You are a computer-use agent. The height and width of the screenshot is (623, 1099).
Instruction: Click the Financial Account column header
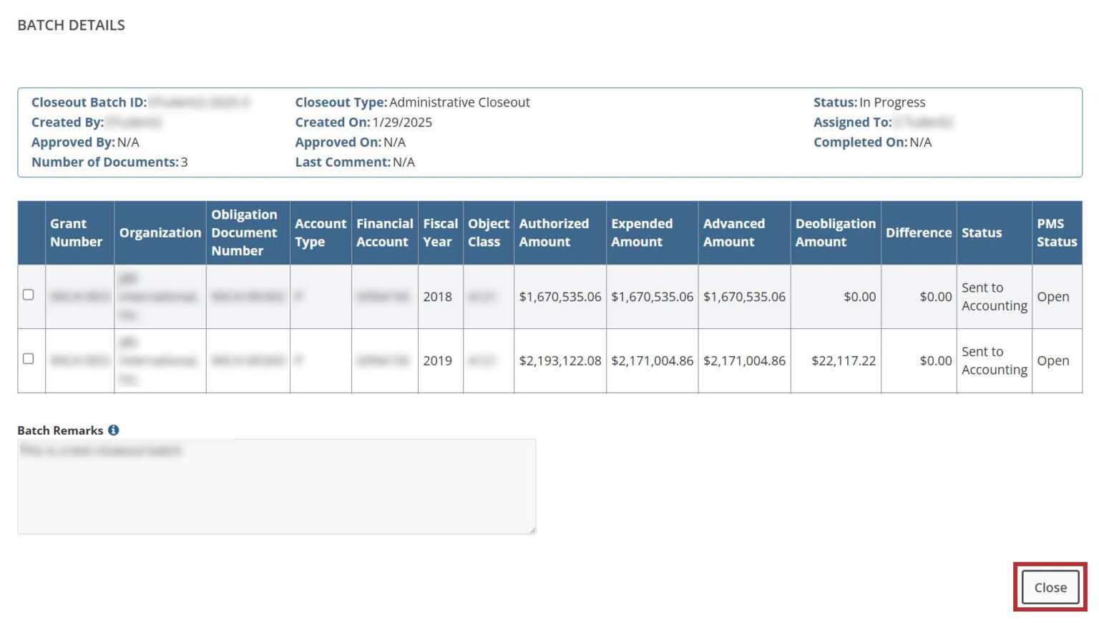pos(384,232)
